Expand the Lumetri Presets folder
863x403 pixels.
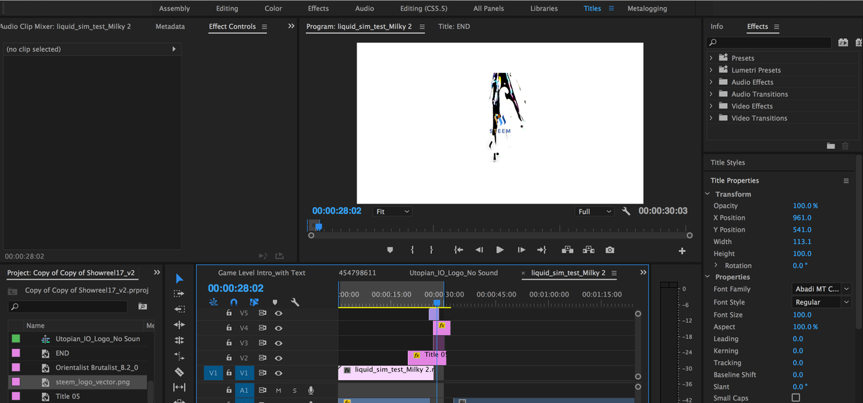tap(711, 70)
